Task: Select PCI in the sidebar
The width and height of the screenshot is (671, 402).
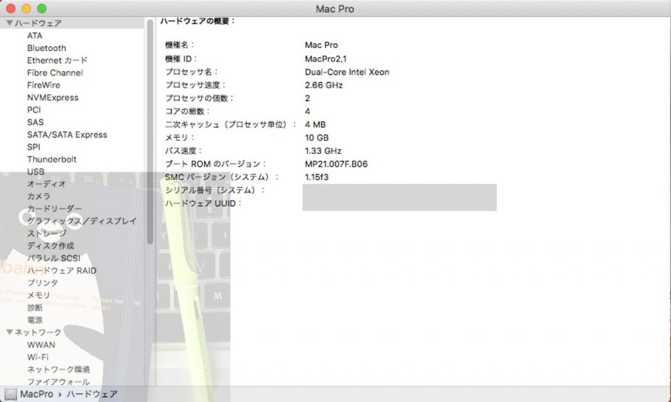Action: pyautogui.click(x=34, y=110)
